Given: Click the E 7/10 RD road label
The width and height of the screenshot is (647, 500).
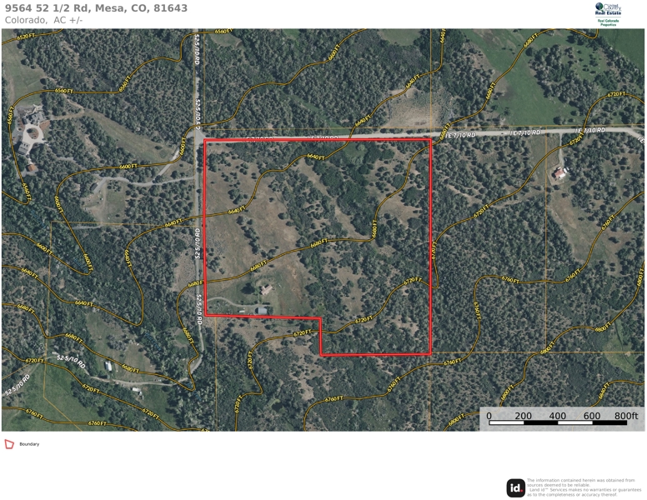Looking at the screenshot, I should [x=459, y=135].
